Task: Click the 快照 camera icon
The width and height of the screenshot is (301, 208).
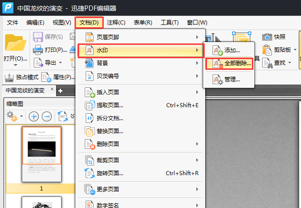Action: pyautogui.click(x=267, y=37)
